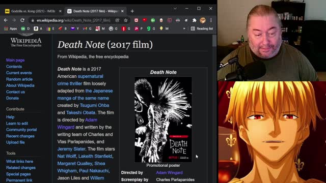Screen dimensions: 326x183
Task: View site security lock info
Action: (33, 20)
